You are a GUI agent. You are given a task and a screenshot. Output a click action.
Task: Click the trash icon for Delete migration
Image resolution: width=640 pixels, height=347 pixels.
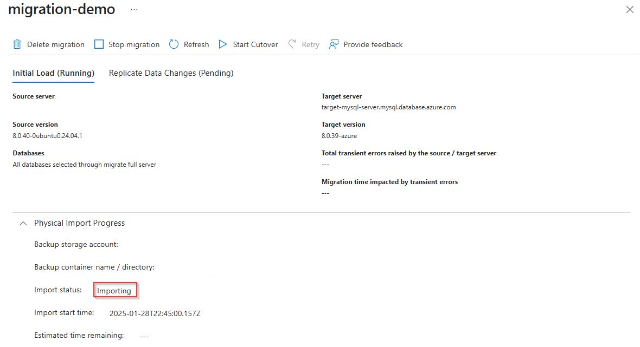(17, 44)
